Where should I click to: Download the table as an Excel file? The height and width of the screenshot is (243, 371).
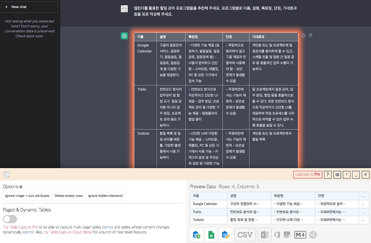tap(264, 235)
